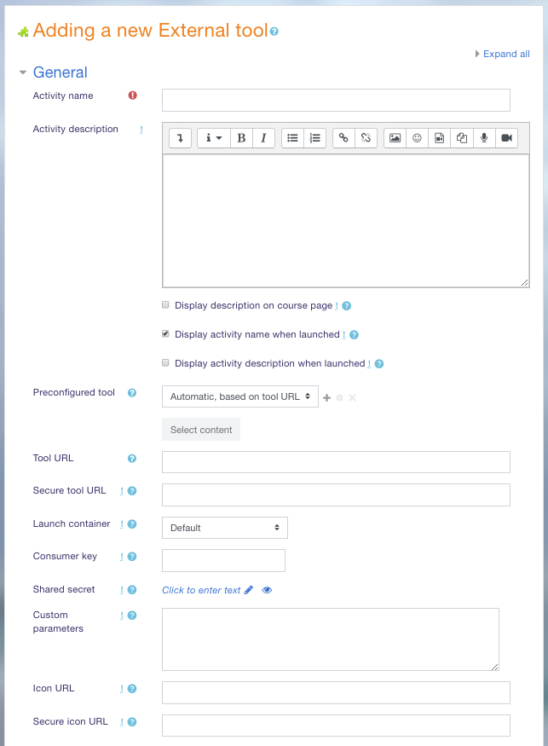Click the Tool URL input field
Screen dimensions: 548x746
pyautogui.click(x=336, y=462)
